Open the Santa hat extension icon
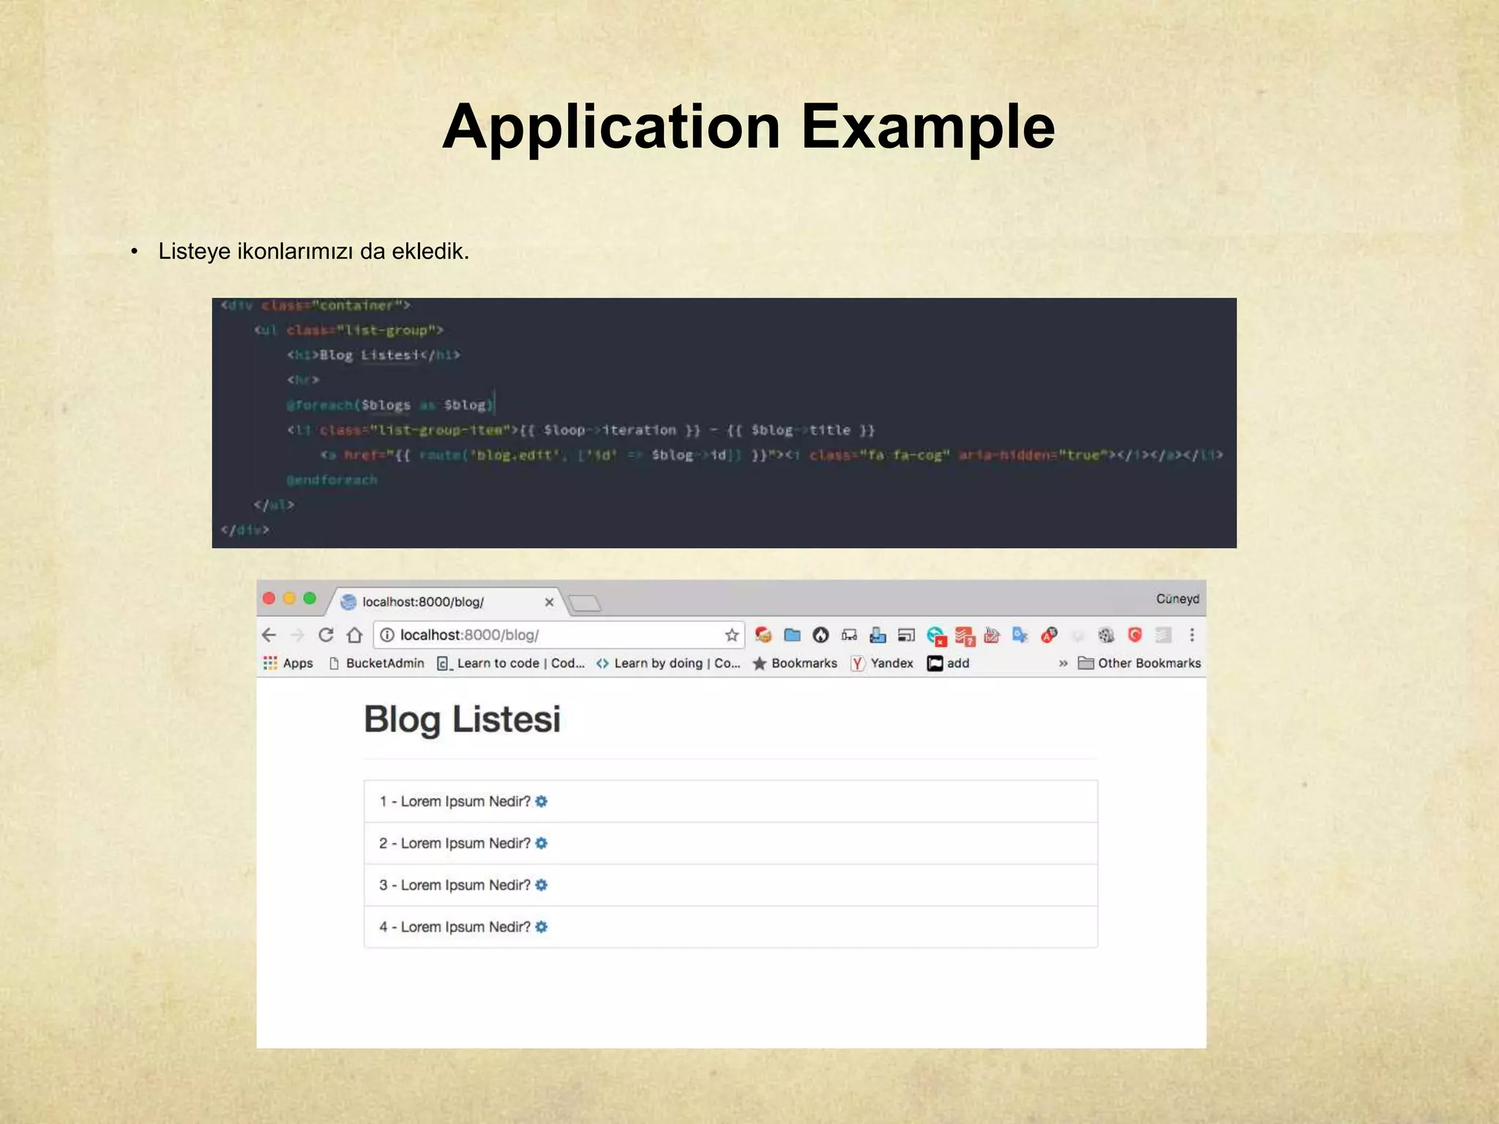The width and height of the screenshot is (1499, 1124). pyautogui.click(x=763, y=634)
